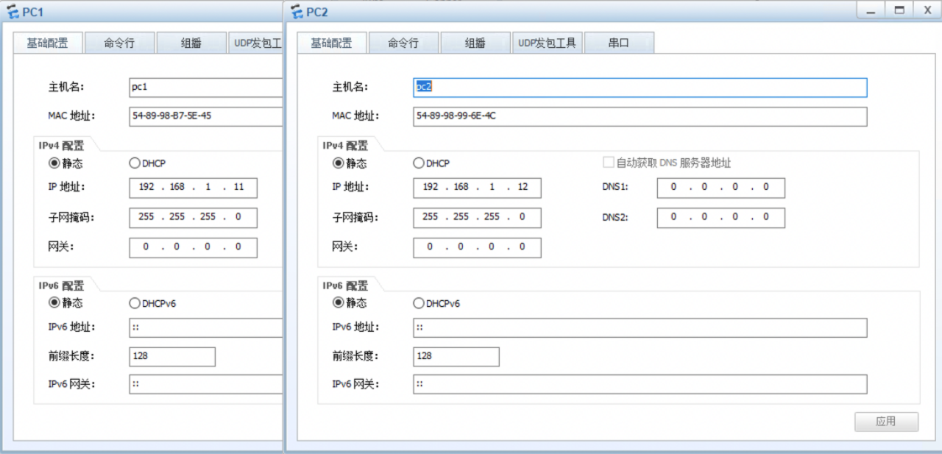Click the DNS1 address field
Screen dimensions: 942x454
coord(720,188)
